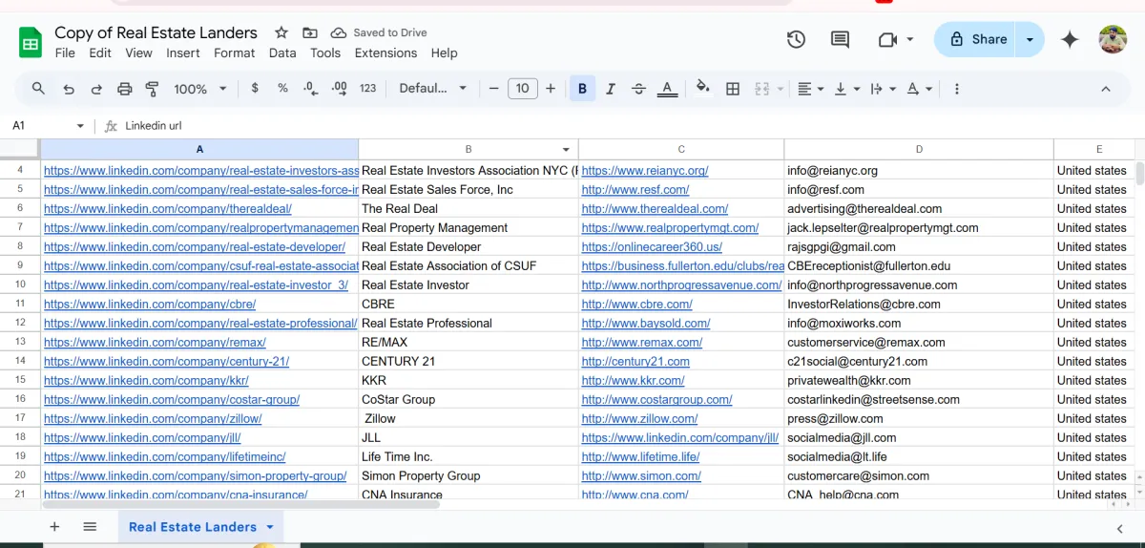Open the horizontal align dropdown
The height and width of the screenshot is (548, 1145).
[811, 89]
